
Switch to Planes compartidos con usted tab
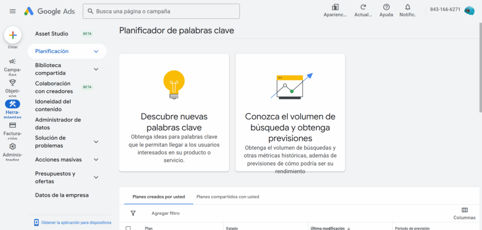click(228, 197)
